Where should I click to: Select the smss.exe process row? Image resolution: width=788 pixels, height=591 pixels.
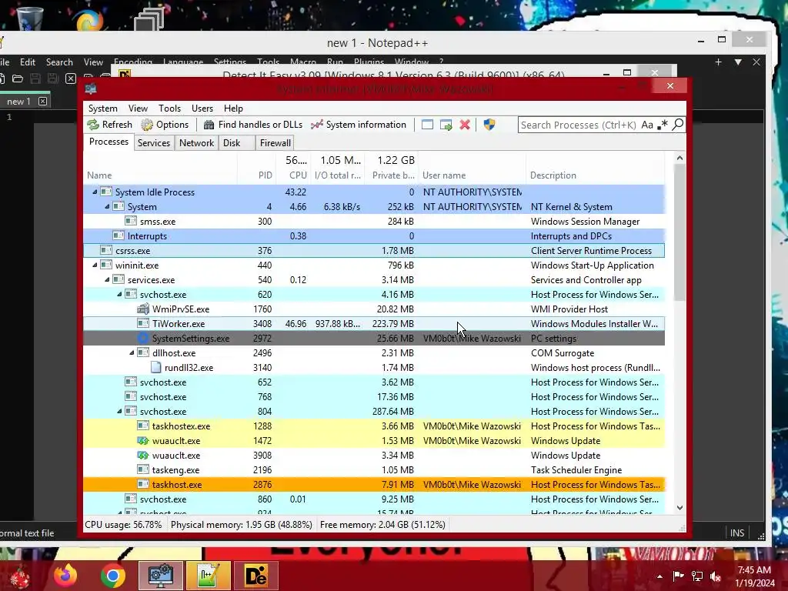(x=374, y=221)
